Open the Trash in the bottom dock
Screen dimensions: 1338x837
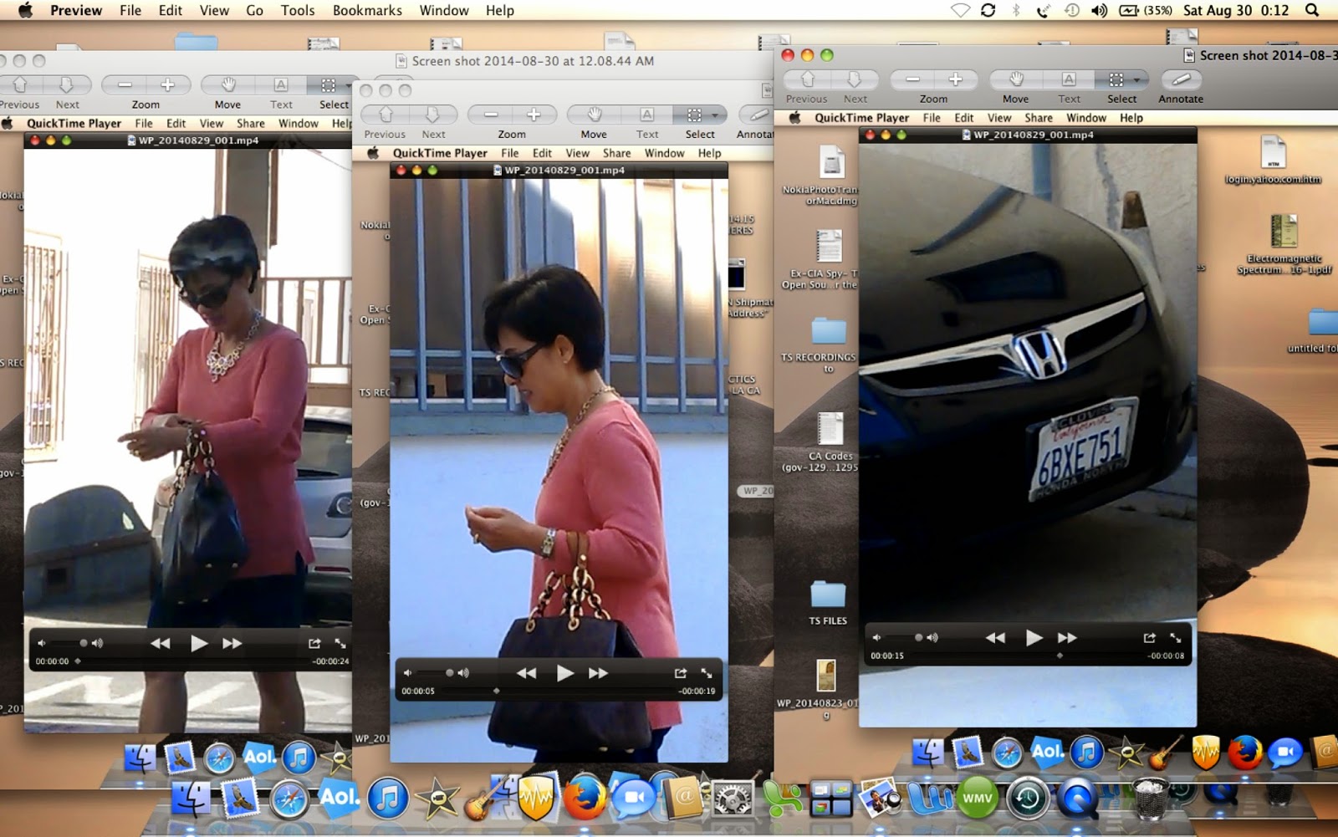(x=1150, y=799)
